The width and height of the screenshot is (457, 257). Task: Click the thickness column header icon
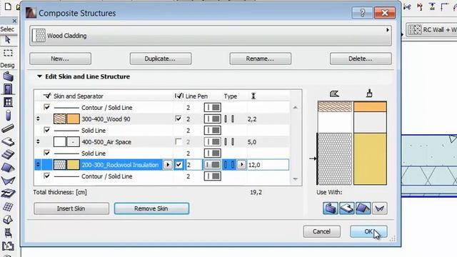click(x=253, y=96)
